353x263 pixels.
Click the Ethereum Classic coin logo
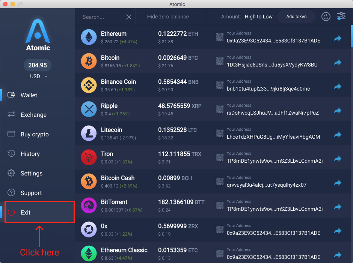pyautogui.click(x=89, y=254)
